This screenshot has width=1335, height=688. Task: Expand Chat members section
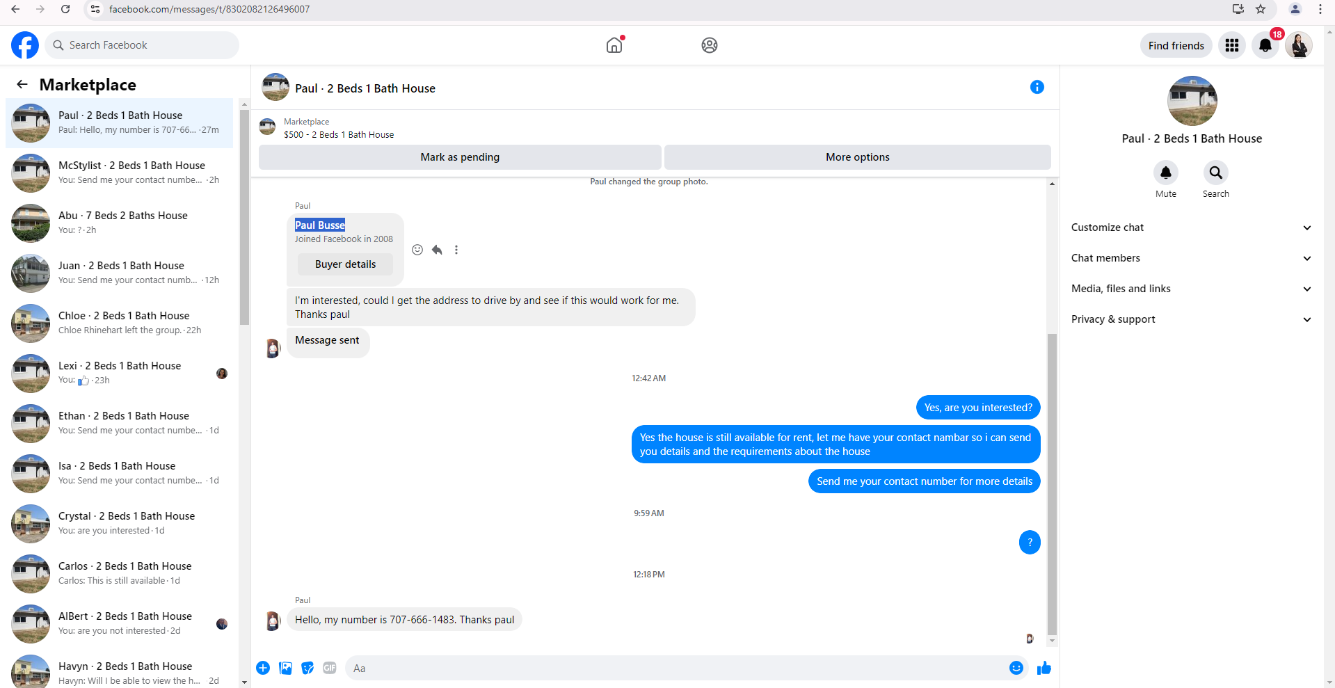(x=1192, y=258)
